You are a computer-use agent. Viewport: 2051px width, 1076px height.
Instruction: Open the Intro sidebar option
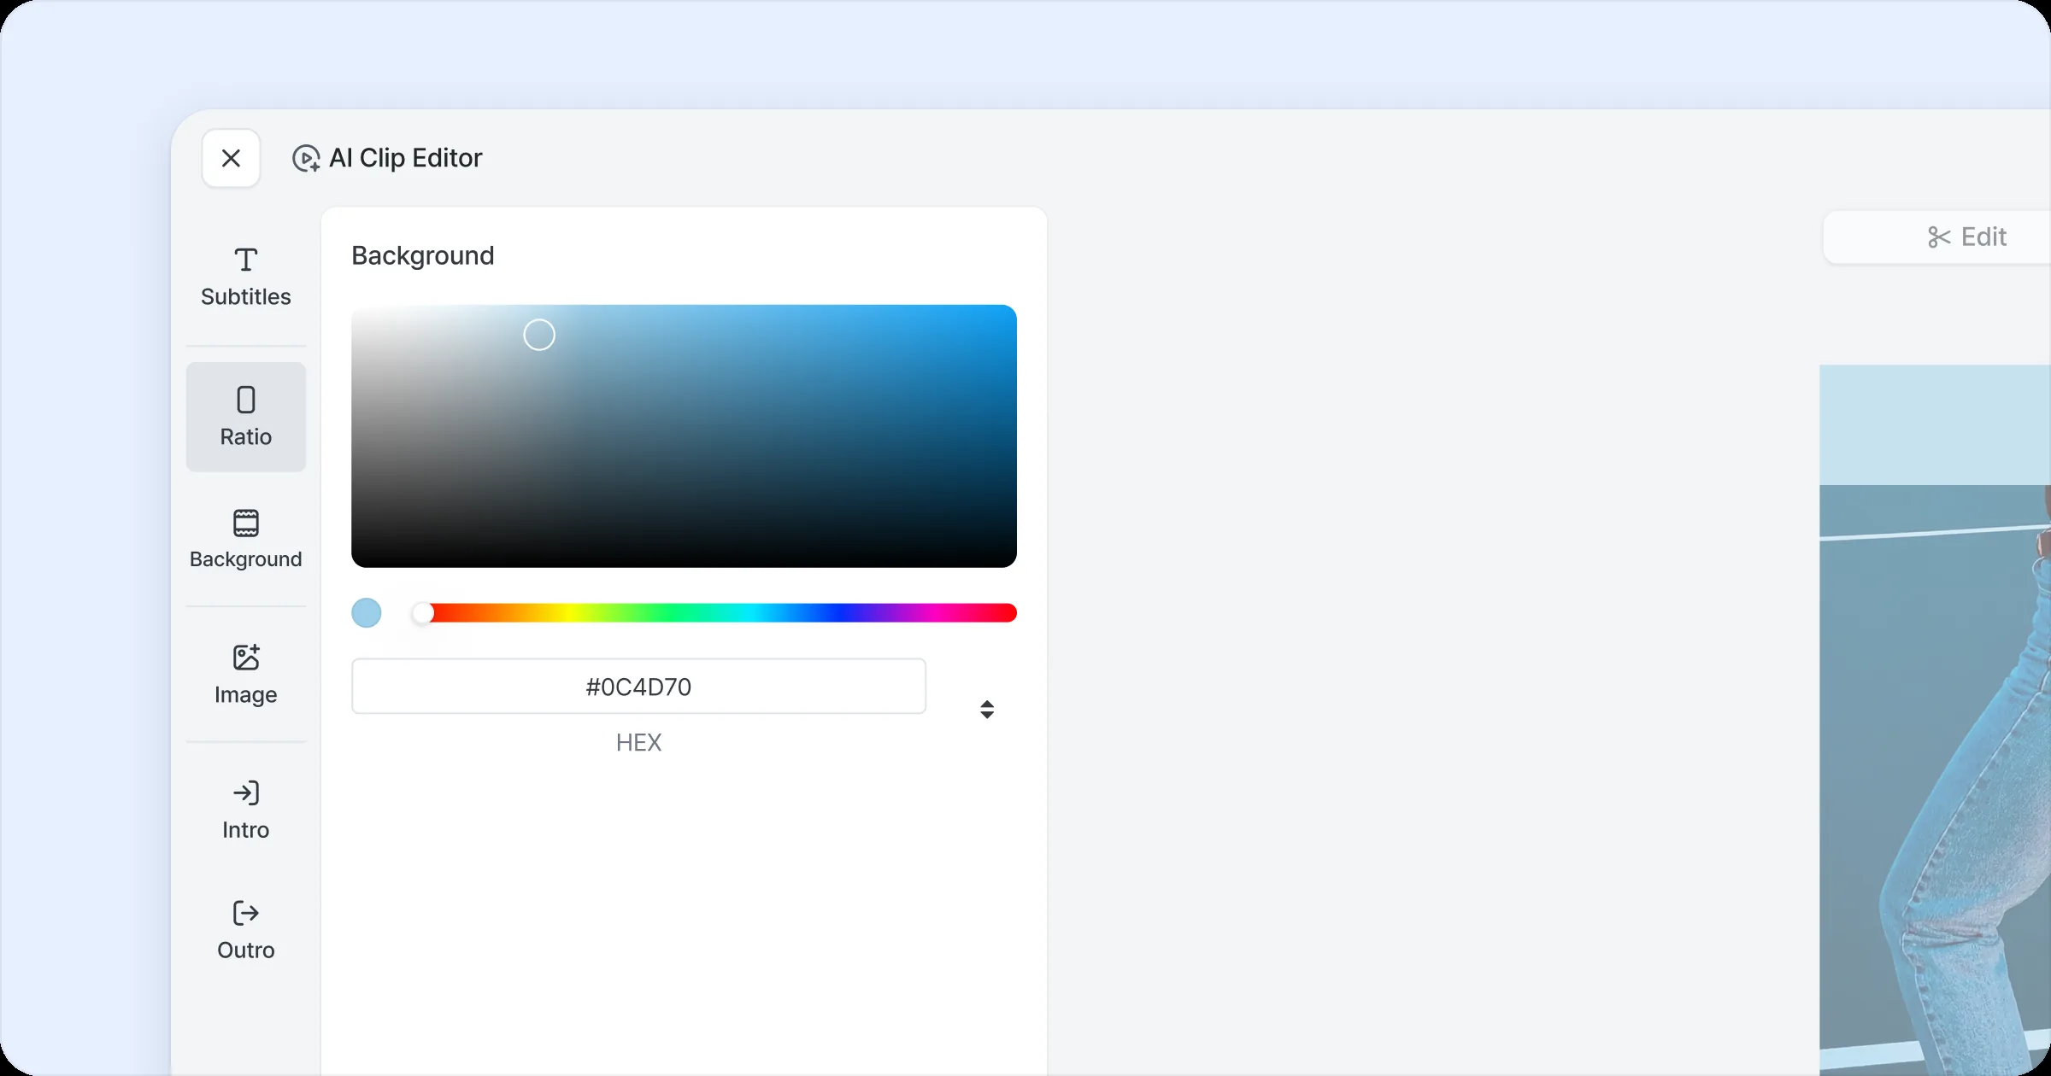pos(246,810)
